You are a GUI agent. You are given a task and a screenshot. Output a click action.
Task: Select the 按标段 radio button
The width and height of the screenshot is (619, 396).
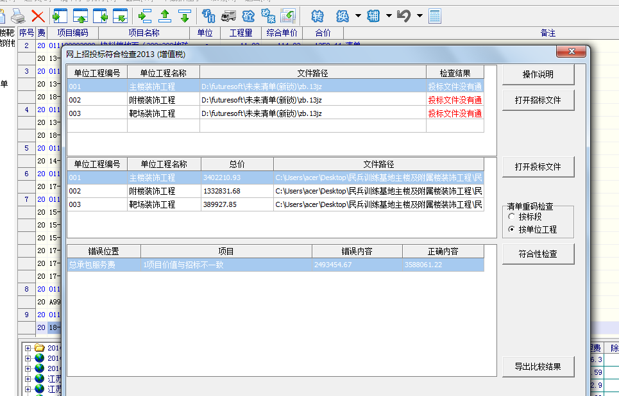pyautogui.click(x=512, y=217)
